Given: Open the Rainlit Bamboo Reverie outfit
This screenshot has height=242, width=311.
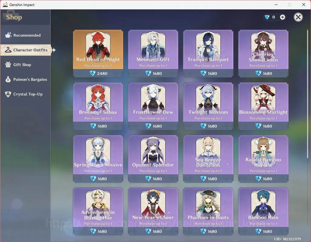Looking at the screenshot, I should click(x=263, y=159).
